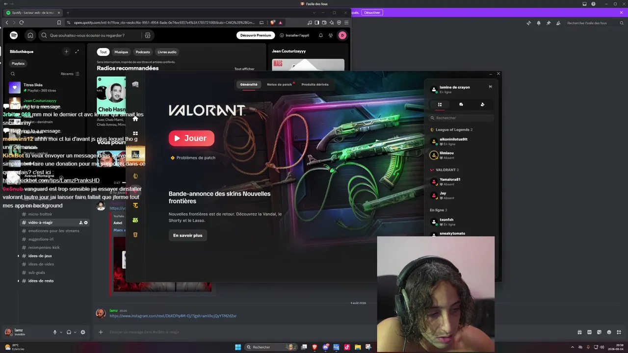
Task: Open Discord audio output options arrow
Action: point(75,332)
